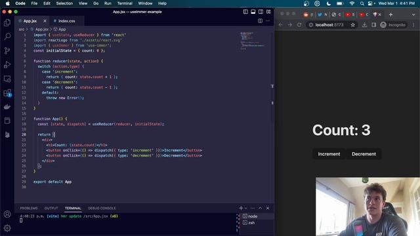The image size is (420, 236).
Task: Maximize the terminal panel with chevron up
Action: [x=260, y=208]
